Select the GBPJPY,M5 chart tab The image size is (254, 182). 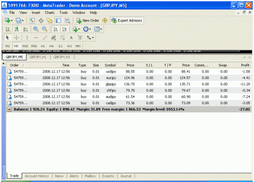pyautogui.click(x=14, y=57)
